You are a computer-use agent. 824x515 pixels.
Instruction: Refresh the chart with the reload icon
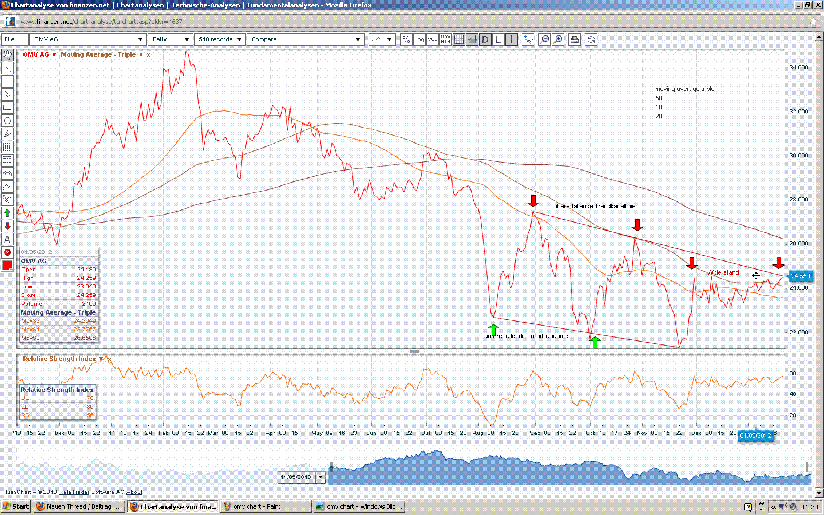(x=590, y=39)
